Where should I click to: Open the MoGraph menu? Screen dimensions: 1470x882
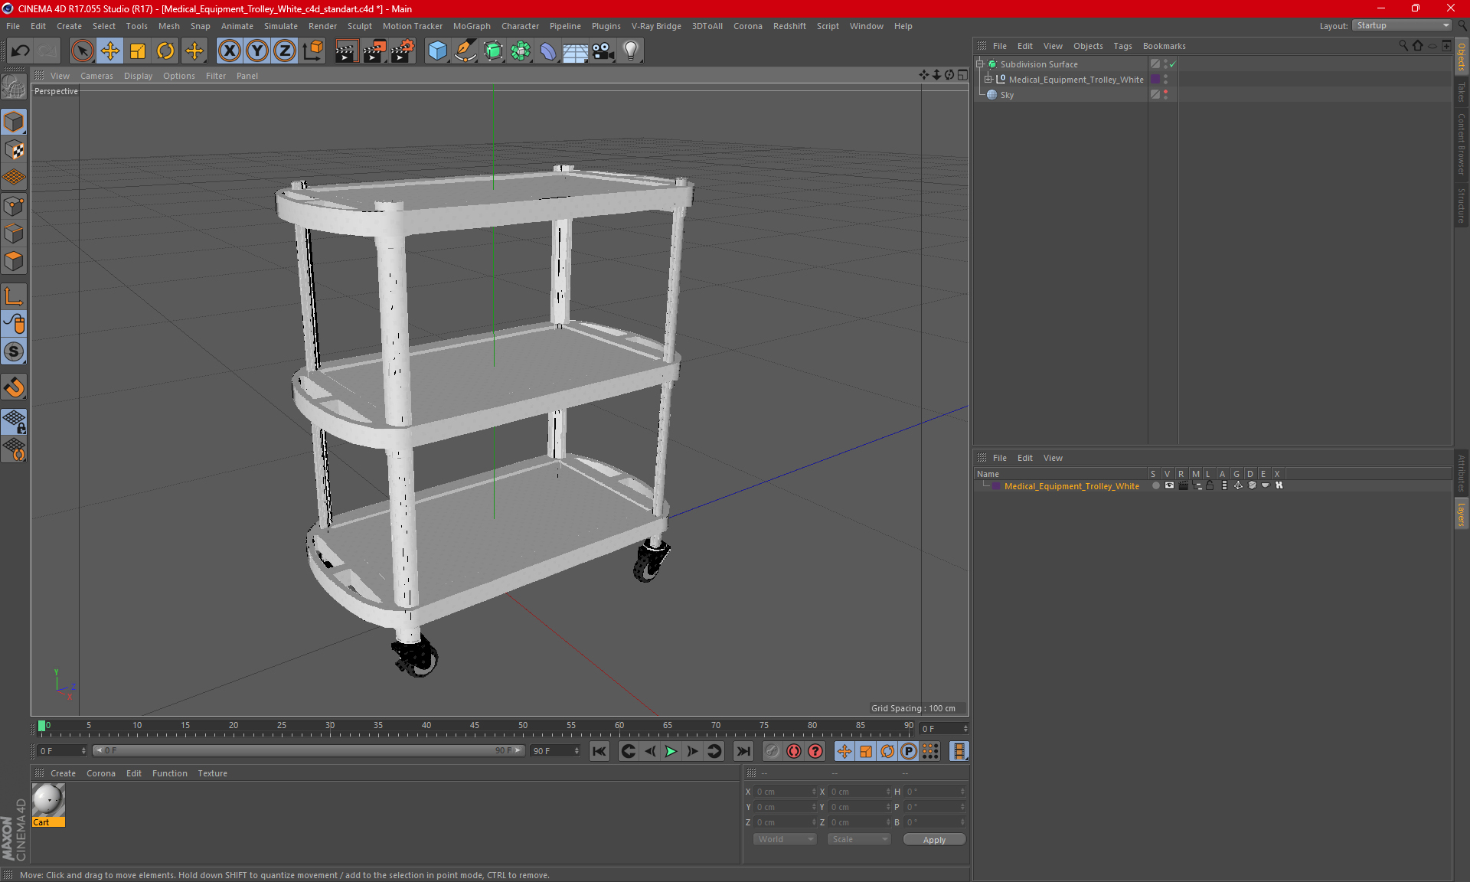tap(471, 26)
